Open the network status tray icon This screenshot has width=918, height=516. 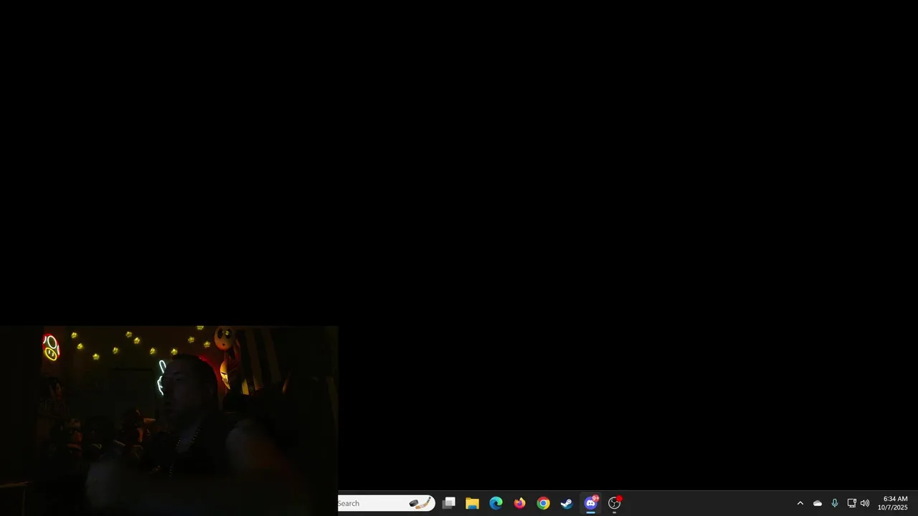[851, 503]
